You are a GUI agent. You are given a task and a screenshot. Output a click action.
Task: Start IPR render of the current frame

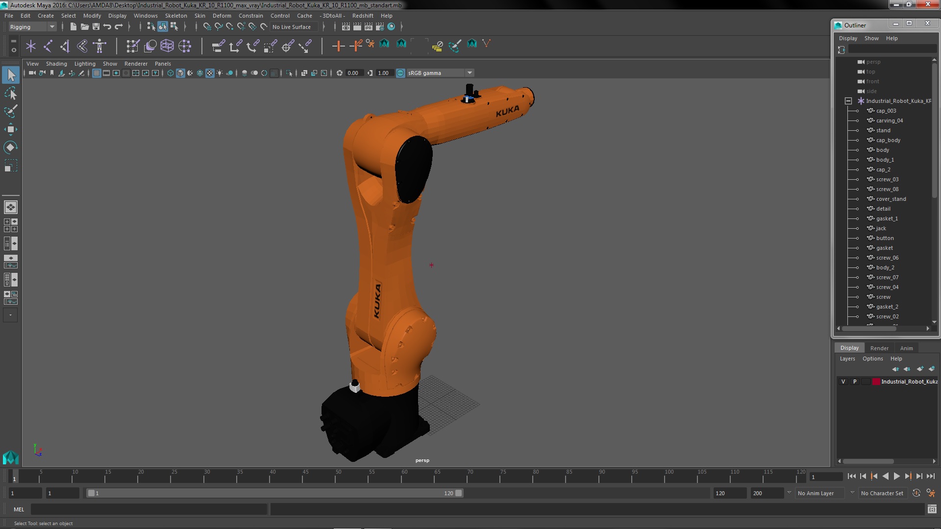tap(369, 26)
